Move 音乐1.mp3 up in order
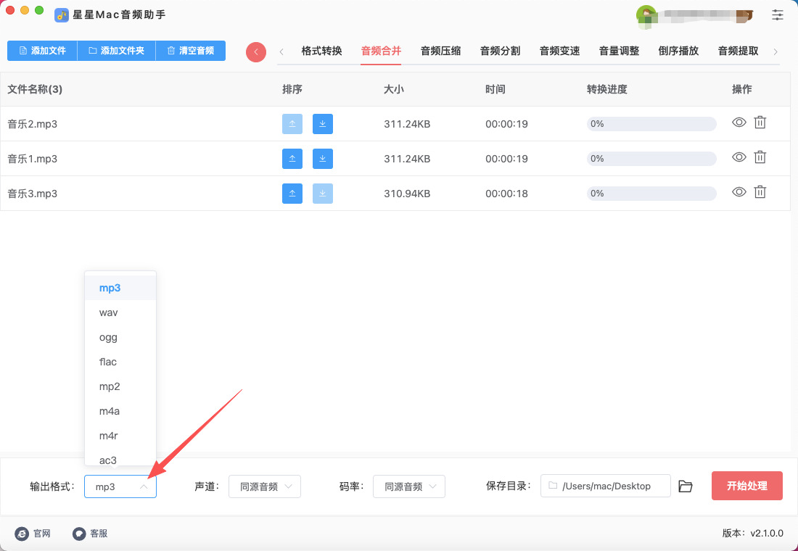This screenshot has width=798, height=551. pyautogui.click(x=292, y=159)
